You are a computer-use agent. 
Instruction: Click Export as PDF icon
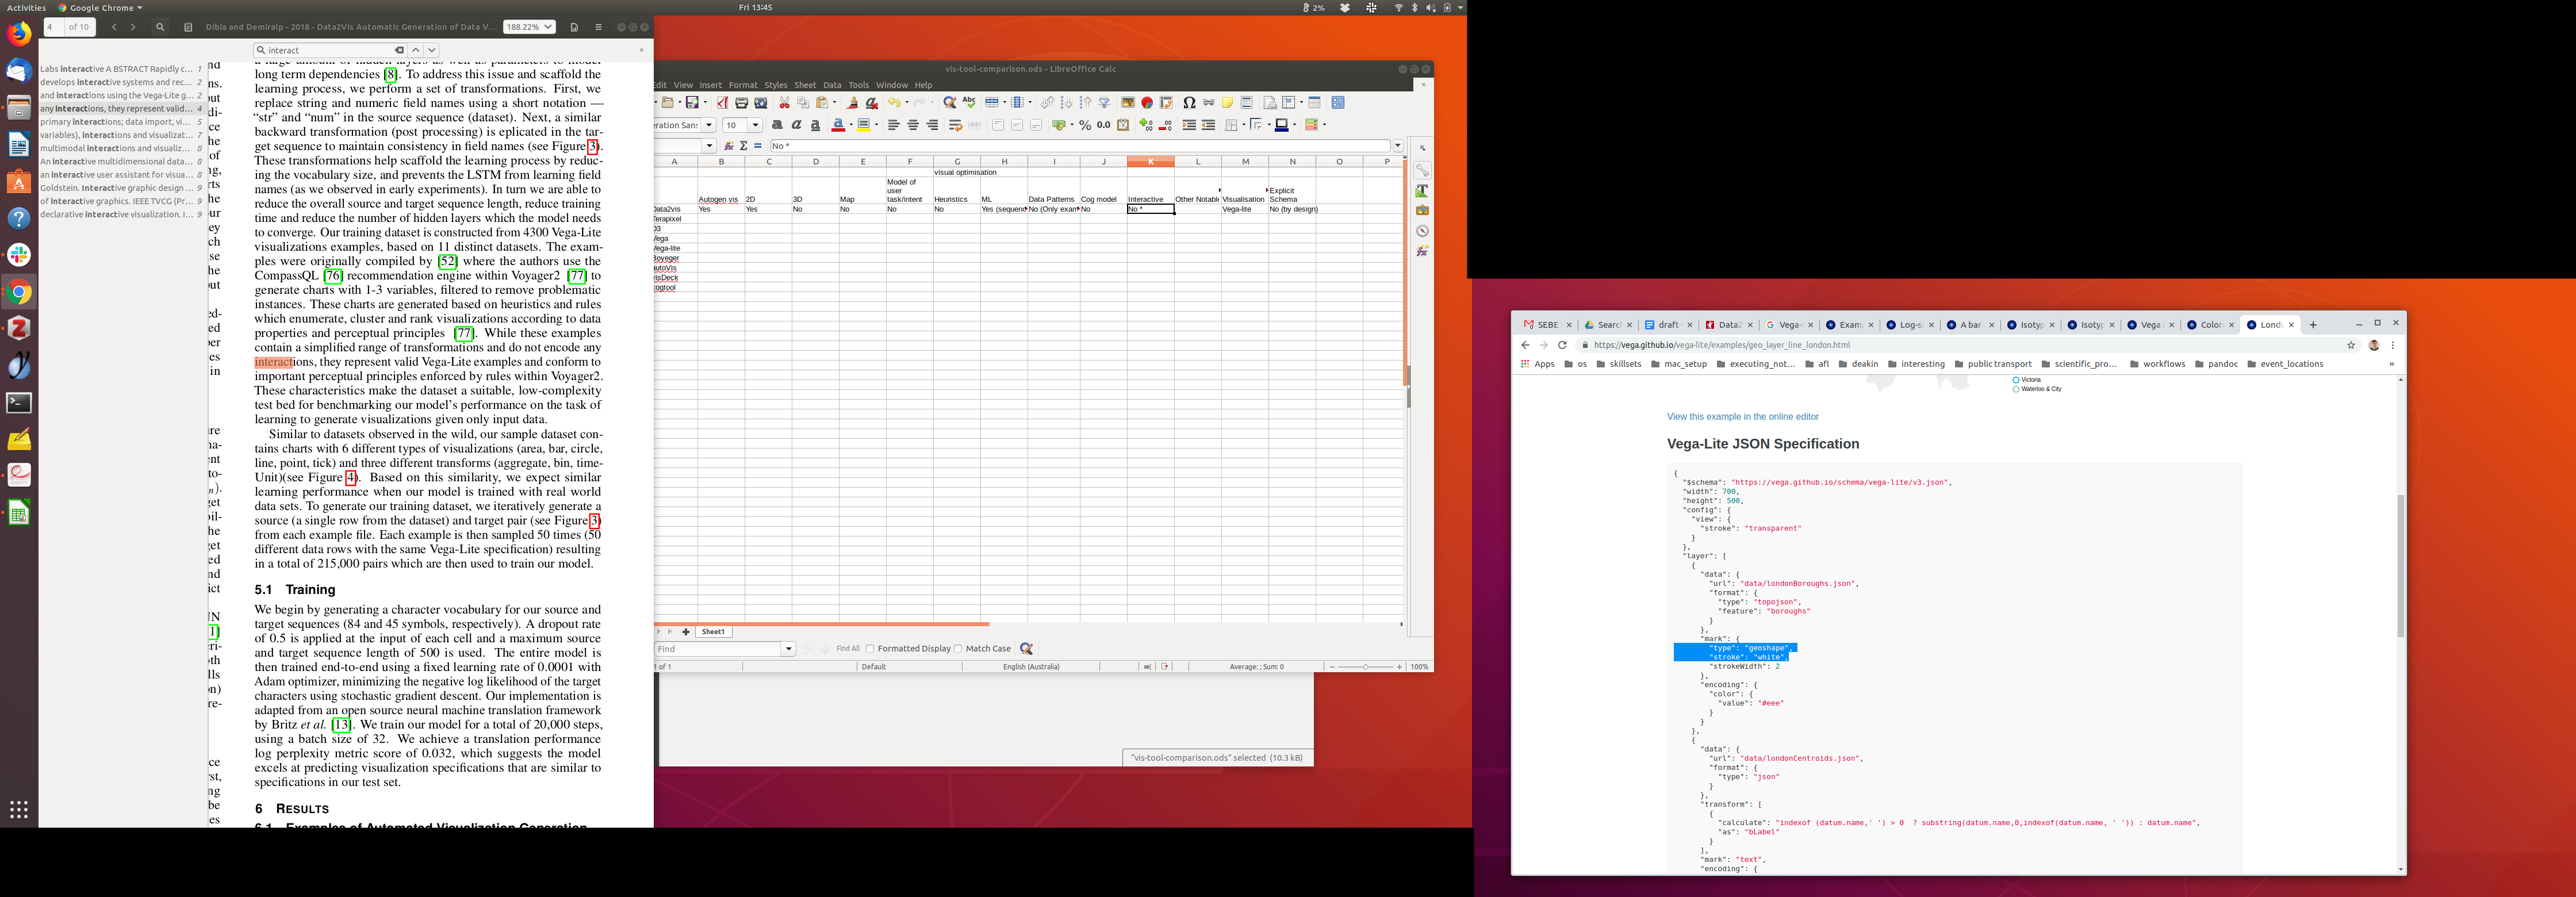point(722,103)
